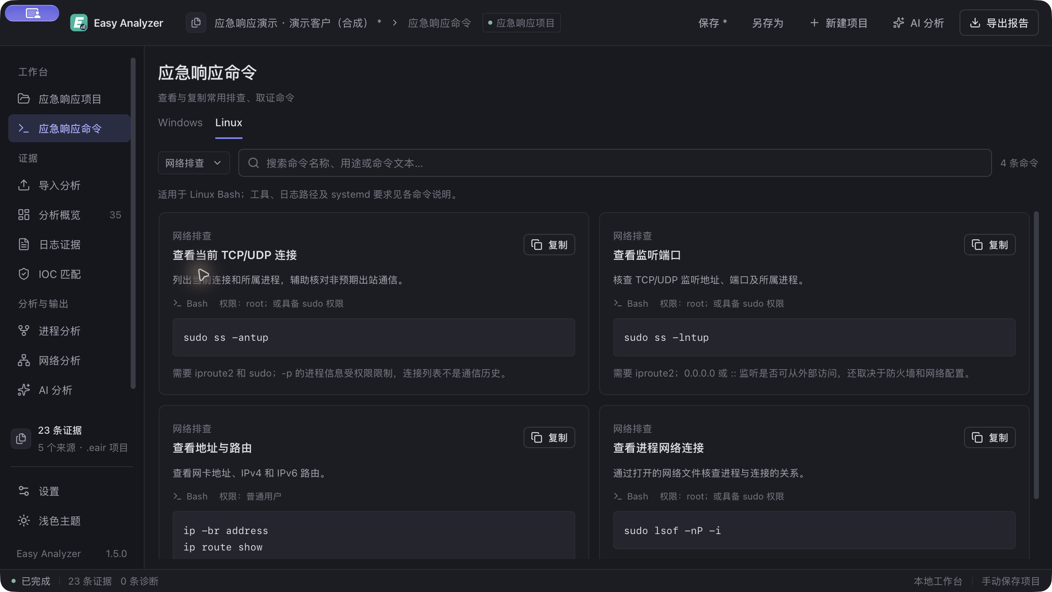Screen dimensions: 1052x592
Task: Click the ip -br address code line
Action: pos(226,531)
